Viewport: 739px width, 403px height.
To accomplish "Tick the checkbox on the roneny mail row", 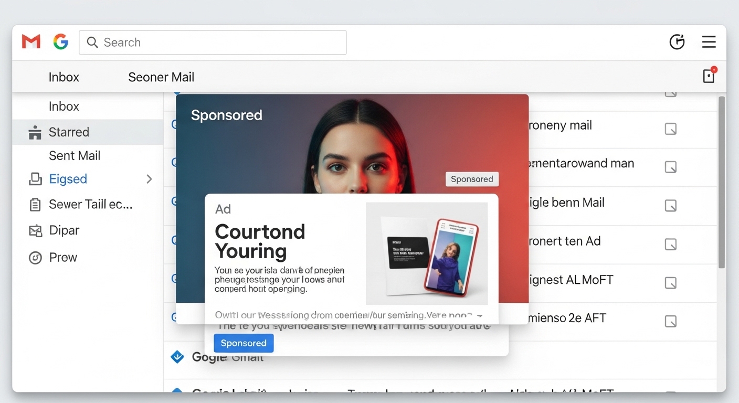I will [x=671, y=129].
